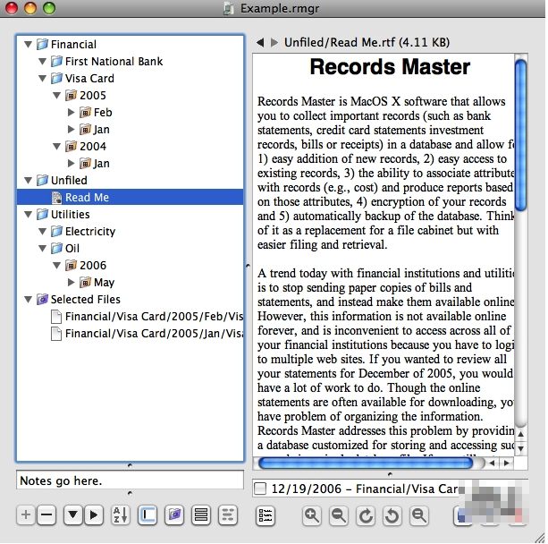Image resolution: width=548 pixels, height=544 pixels.
Task: Click the viewer scroll down arrow
Action: (x=521, y=448)
